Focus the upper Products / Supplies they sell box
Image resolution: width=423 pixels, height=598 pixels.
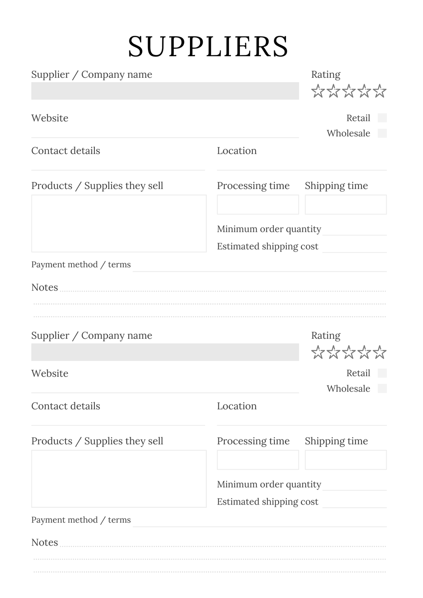point(119,223)
